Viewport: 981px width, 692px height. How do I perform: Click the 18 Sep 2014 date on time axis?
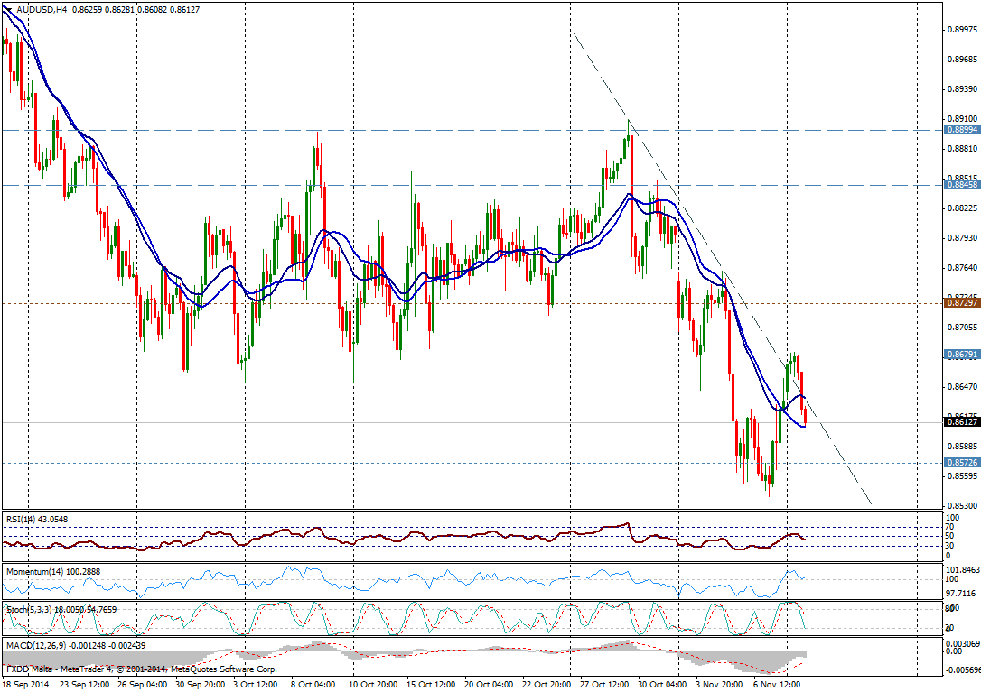coord(26,685)
